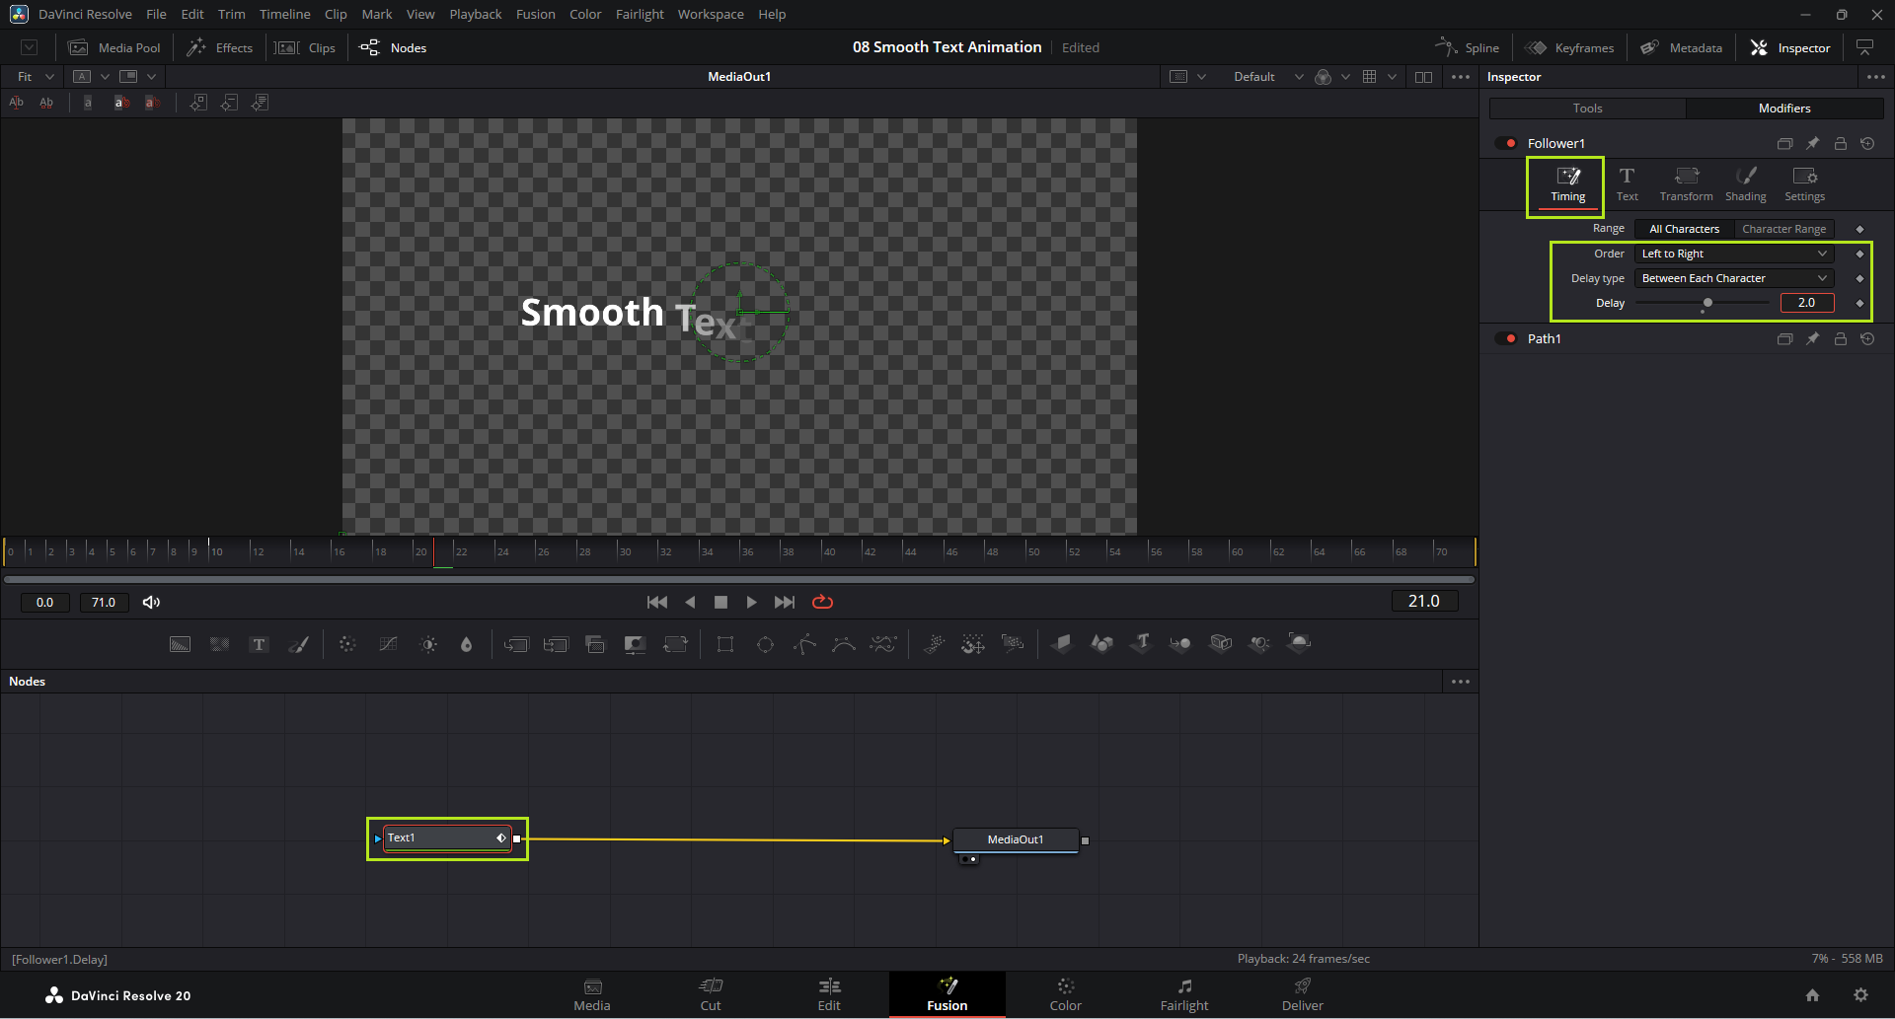The height and width of the screenshot is (1019, 1895).
Task: Reset the Follower1 modifier settings
Action: 1867,144
